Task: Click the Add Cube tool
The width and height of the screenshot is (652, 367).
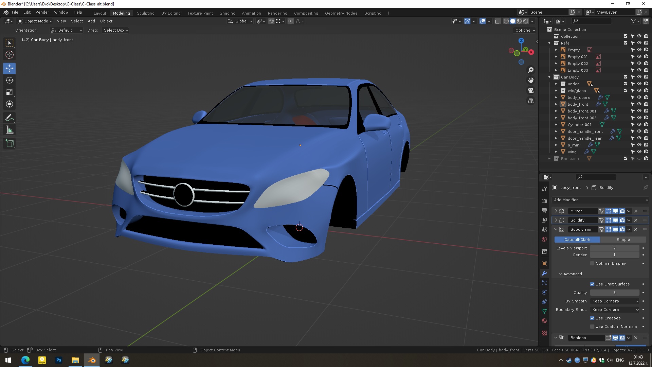Action: 10,143
